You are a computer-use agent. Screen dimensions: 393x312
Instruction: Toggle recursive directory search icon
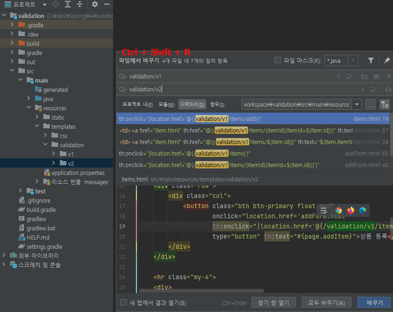pyautogui.click(x=385, y=104)
